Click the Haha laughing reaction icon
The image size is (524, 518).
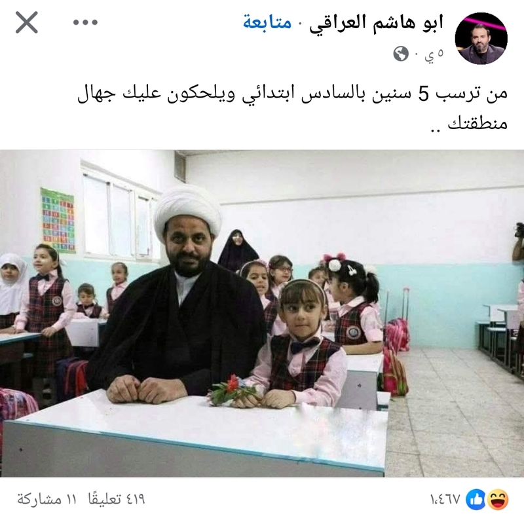pos(498,499)
